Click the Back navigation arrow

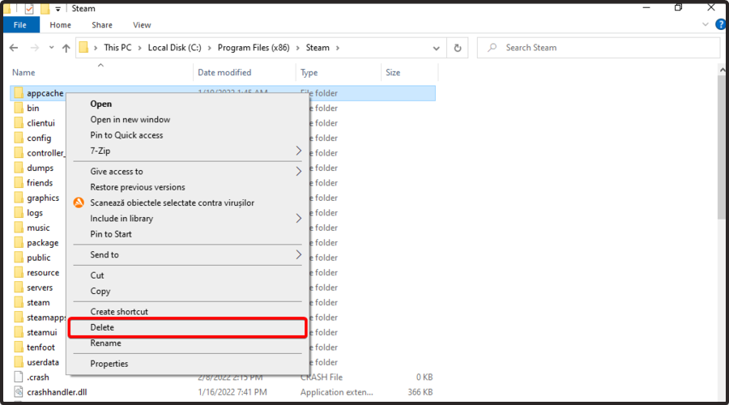coord(14,48)
